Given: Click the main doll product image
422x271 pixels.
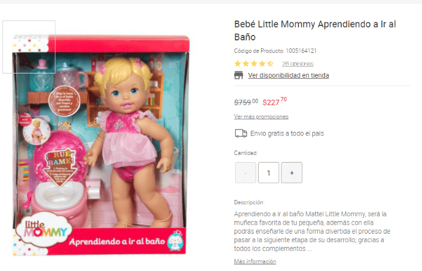Looking at the screenshot, I should (101, 145).
